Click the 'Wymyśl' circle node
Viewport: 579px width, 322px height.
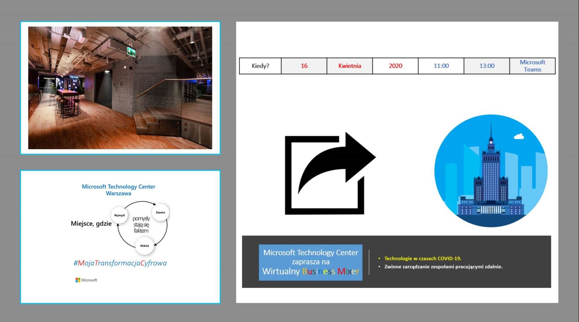[x=119, y=215]
